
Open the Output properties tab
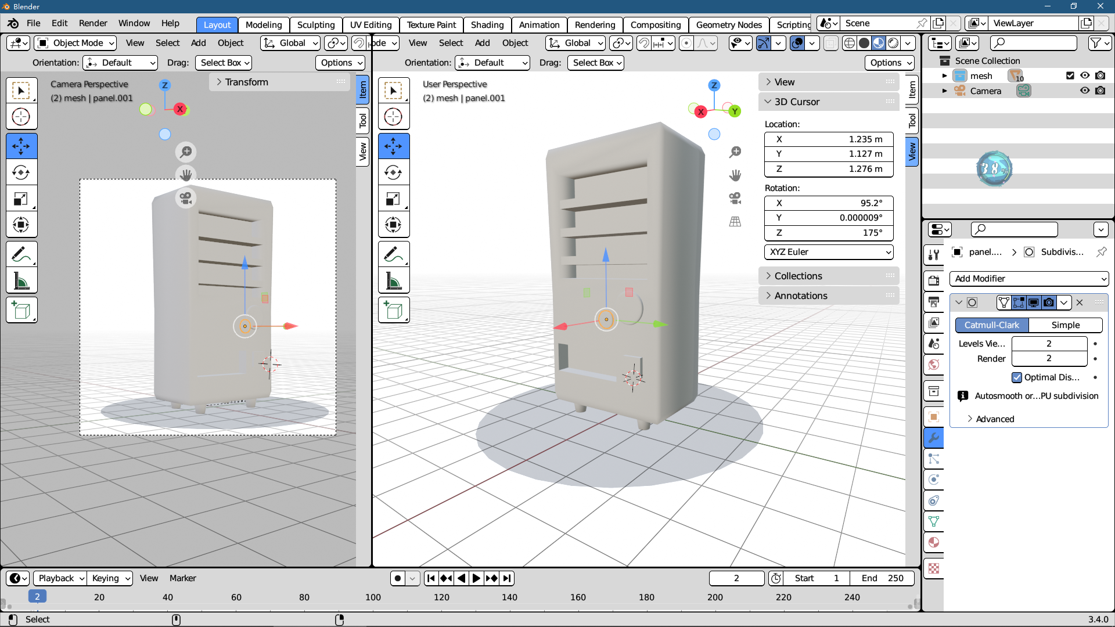click(934, 302)
